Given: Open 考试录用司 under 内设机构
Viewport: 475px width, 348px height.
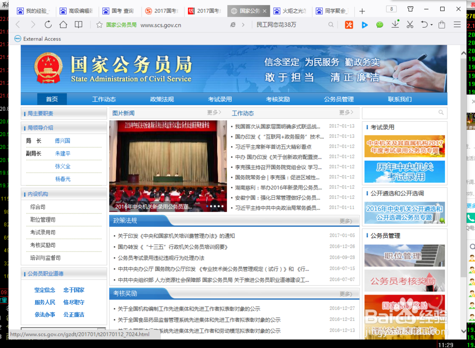Looking at the screenshot, I should pyautogui.click(x=43, y=232).
